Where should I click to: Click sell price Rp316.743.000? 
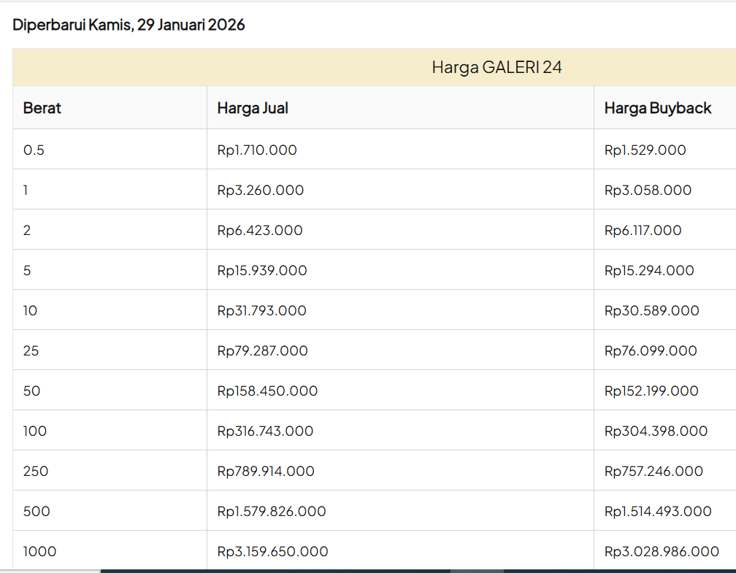[265, 431]
